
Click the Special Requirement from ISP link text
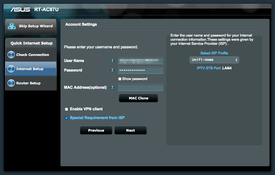97,118
